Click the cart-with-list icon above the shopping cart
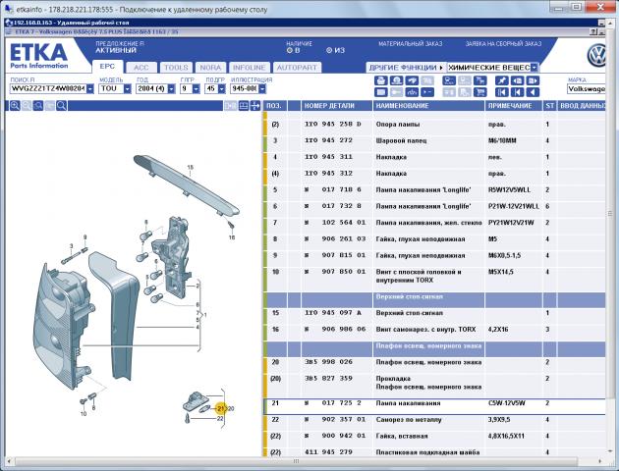The height and width of the screenshot is (471, 619). tap(480, 80)
